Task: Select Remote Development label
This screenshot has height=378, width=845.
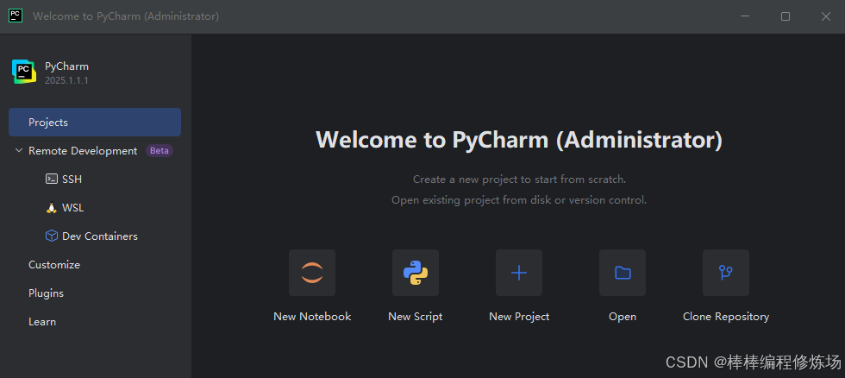Action: (x=83, y=151)
